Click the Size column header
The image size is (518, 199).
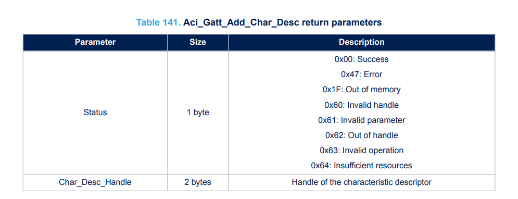tap(198, 42)
